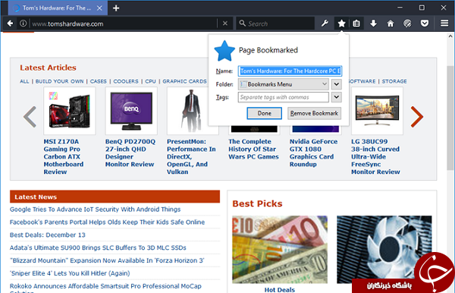
Task: Select the ALL article category
Action: coord(24,81)
